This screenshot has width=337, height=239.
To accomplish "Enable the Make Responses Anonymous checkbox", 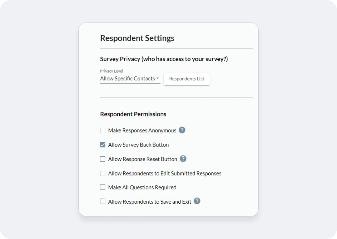I will (103, 130).
